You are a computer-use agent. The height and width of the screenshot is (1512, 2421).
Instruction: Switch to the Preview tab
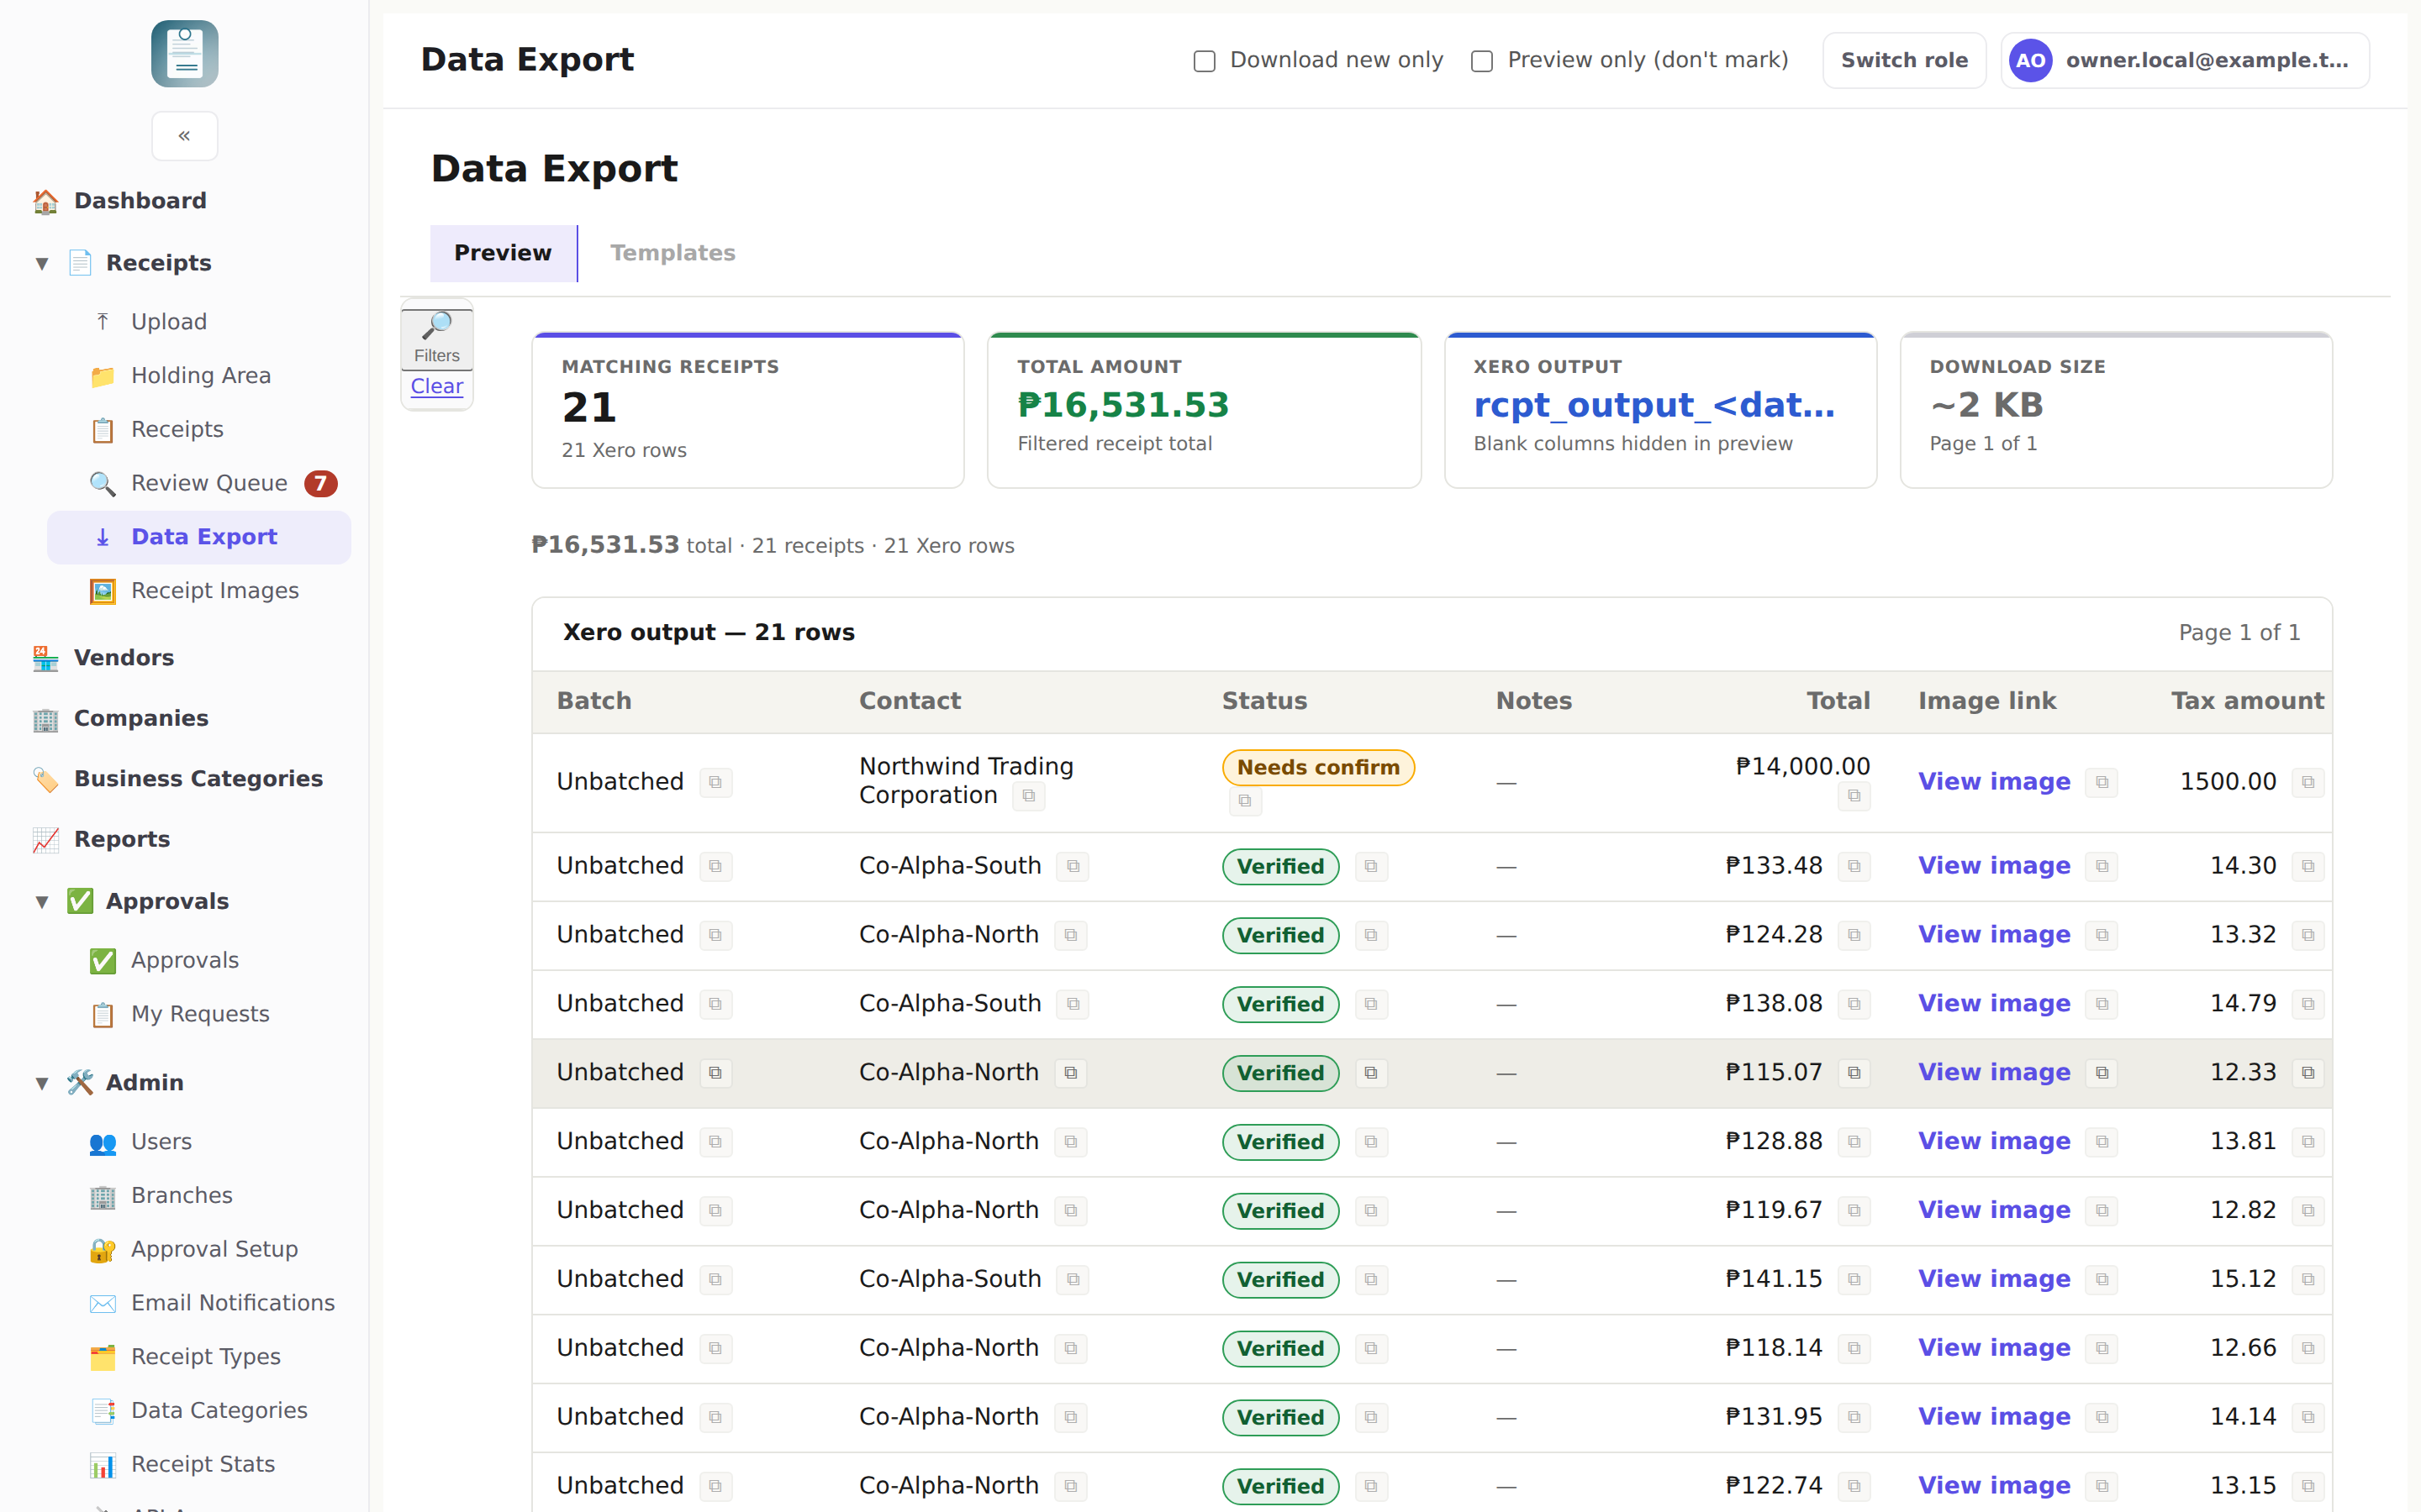[504, 253]
